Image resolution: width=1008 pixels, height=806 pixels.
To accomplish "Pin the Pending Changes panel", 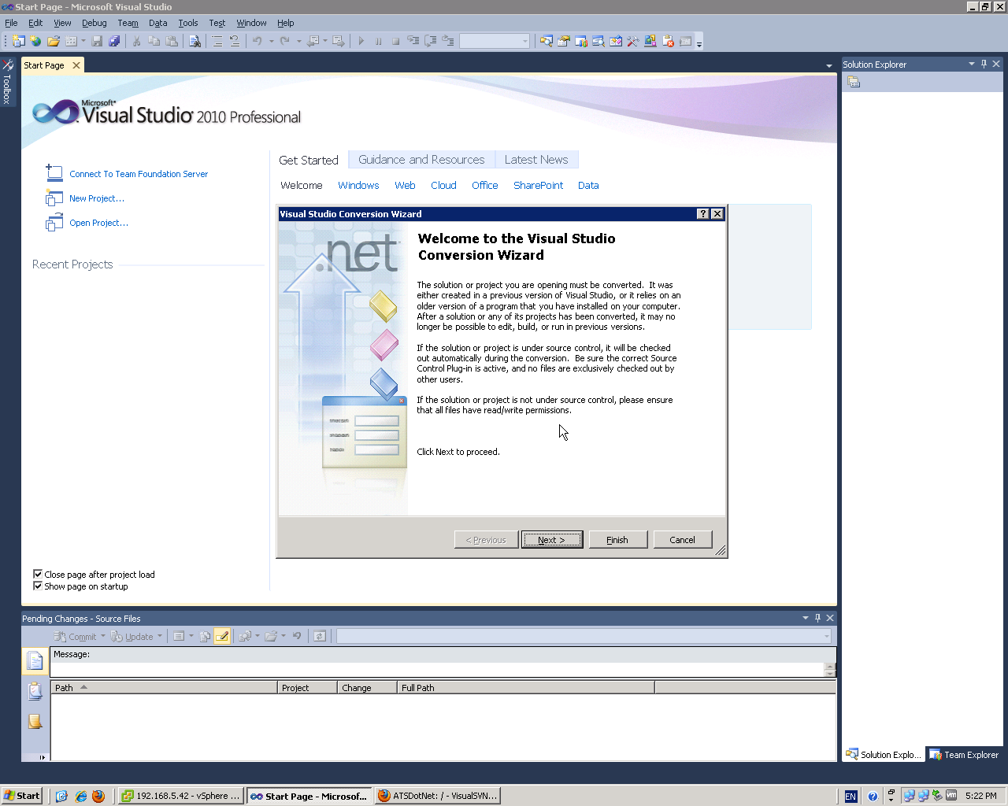I will [x=817, y=618].
